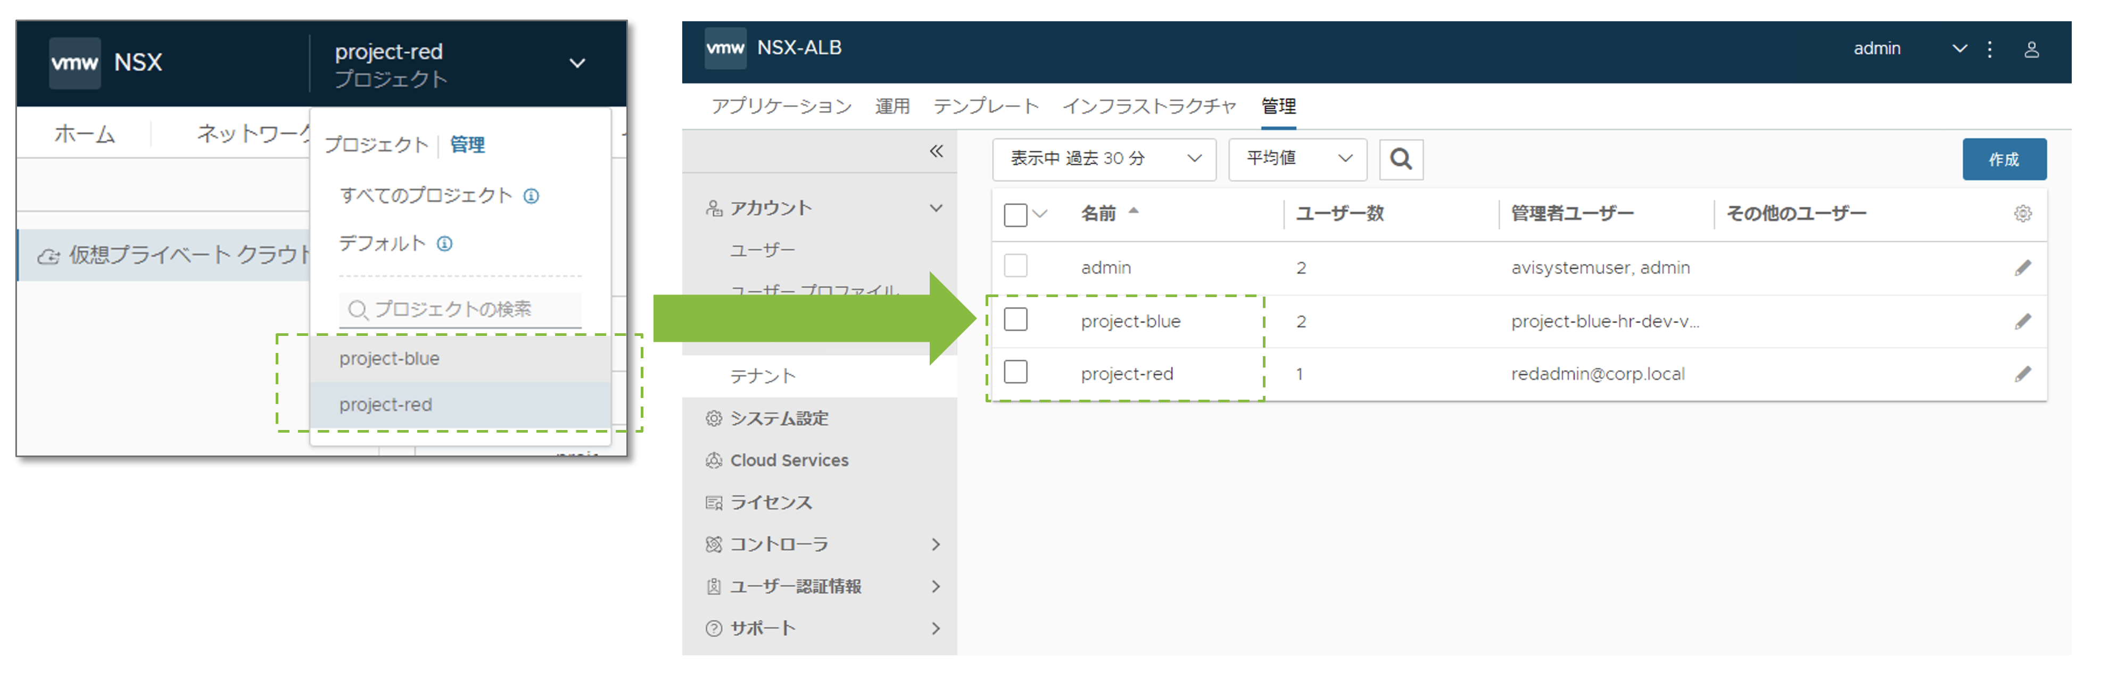Open user profile icon in header
2101x675 pixels.
(2031, 49)
